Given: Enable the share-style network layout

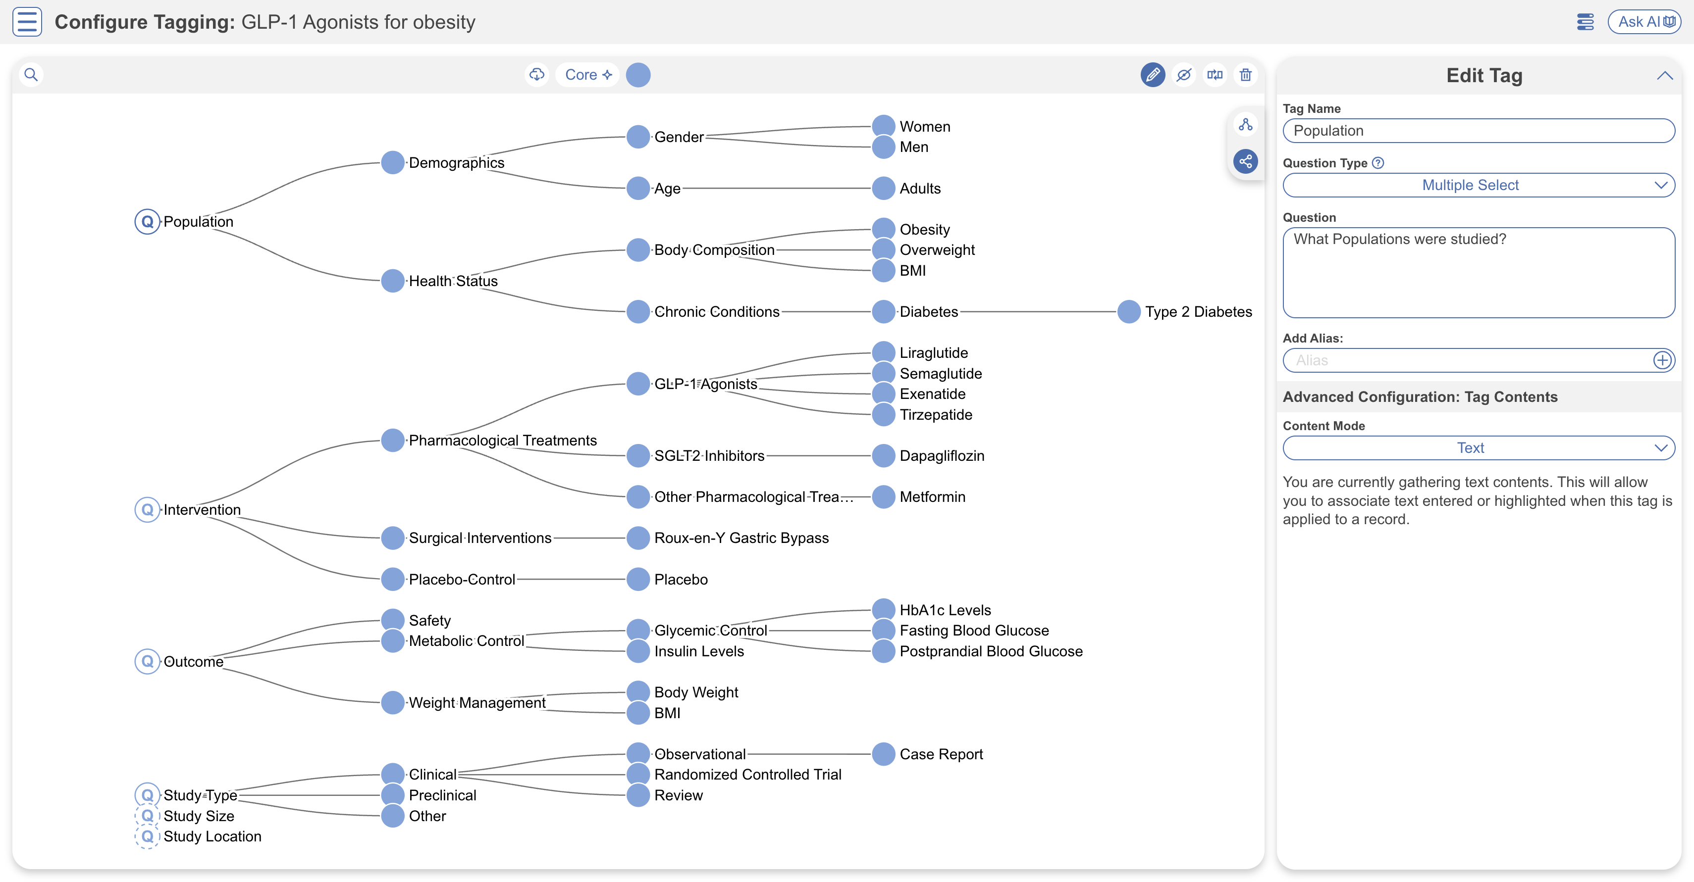Looking at the screenshot, I should (x=1246, y=161).
